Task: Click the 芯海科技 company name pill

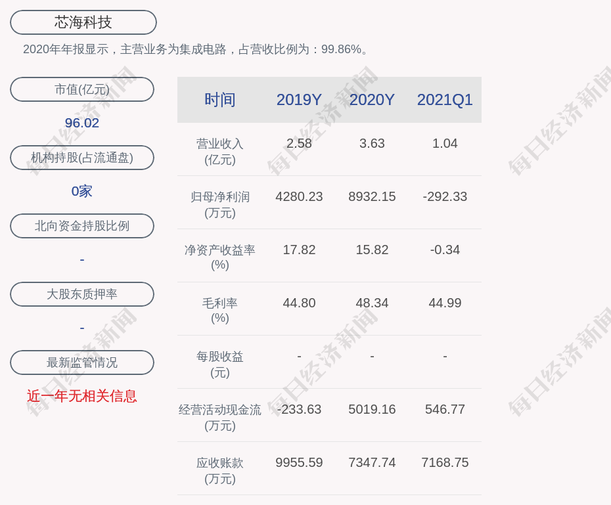Action: coord(83,22)
